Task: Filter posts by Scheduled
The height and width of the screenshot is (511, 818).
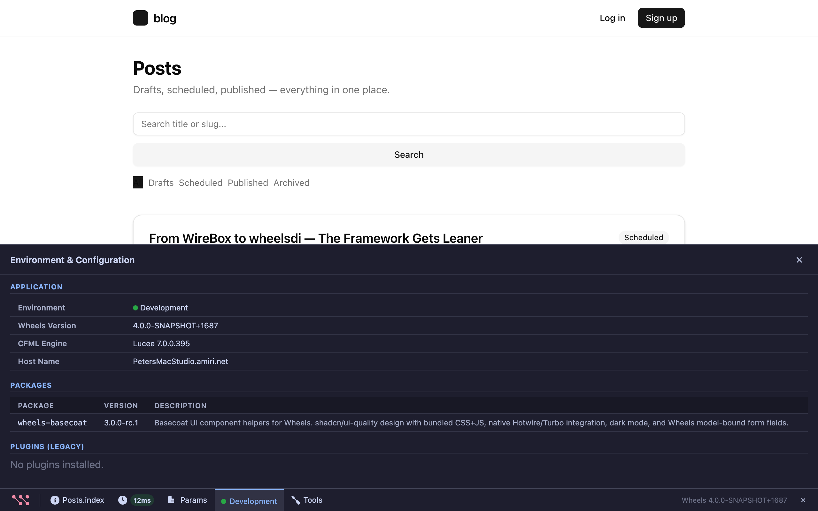Action: tap(200, 183)
